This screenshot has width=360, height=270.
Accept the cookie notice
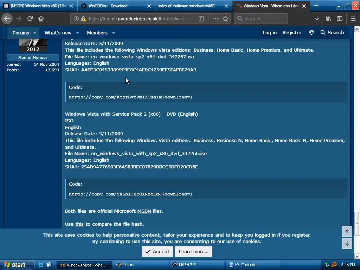point(157,251)
